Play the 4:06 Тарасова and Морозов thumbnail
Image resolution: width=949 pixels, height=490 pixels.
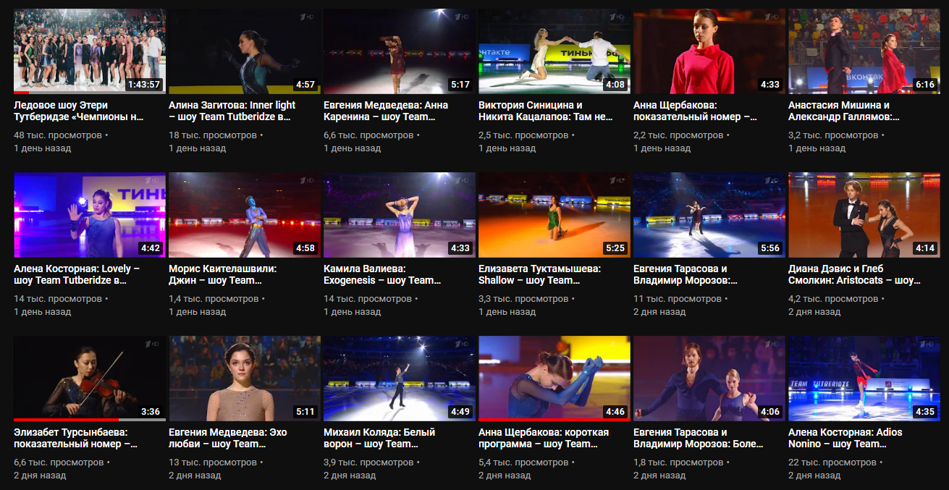coord(709,377)
